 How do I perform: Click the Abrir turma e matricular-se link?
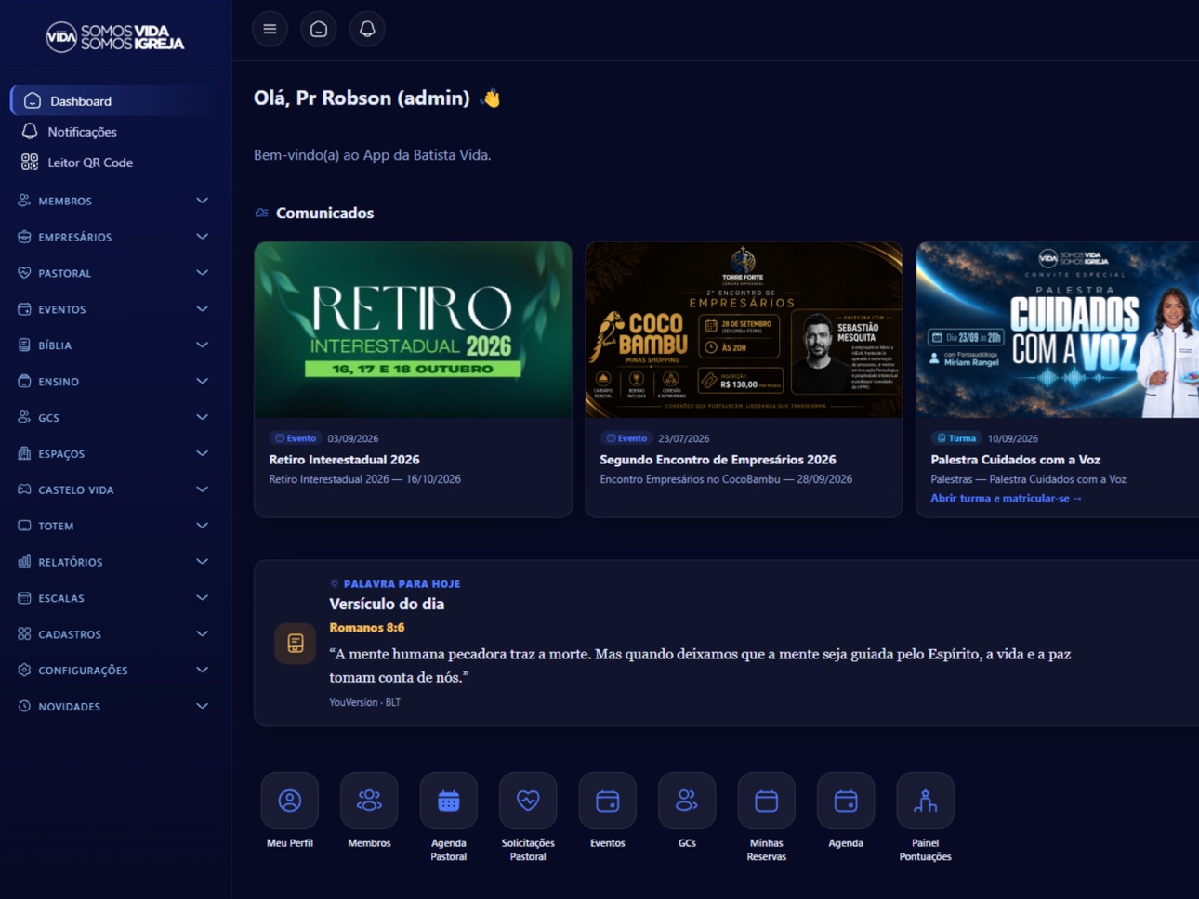click(x=1007, y=499)
